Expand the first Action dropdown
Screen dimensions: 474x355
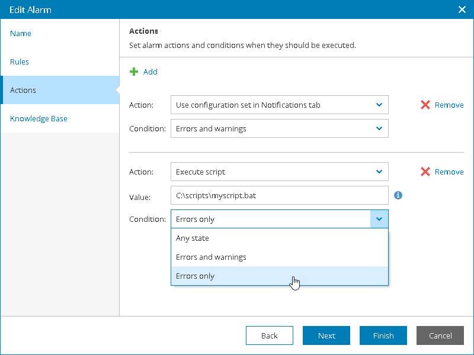tap(379, 105)
